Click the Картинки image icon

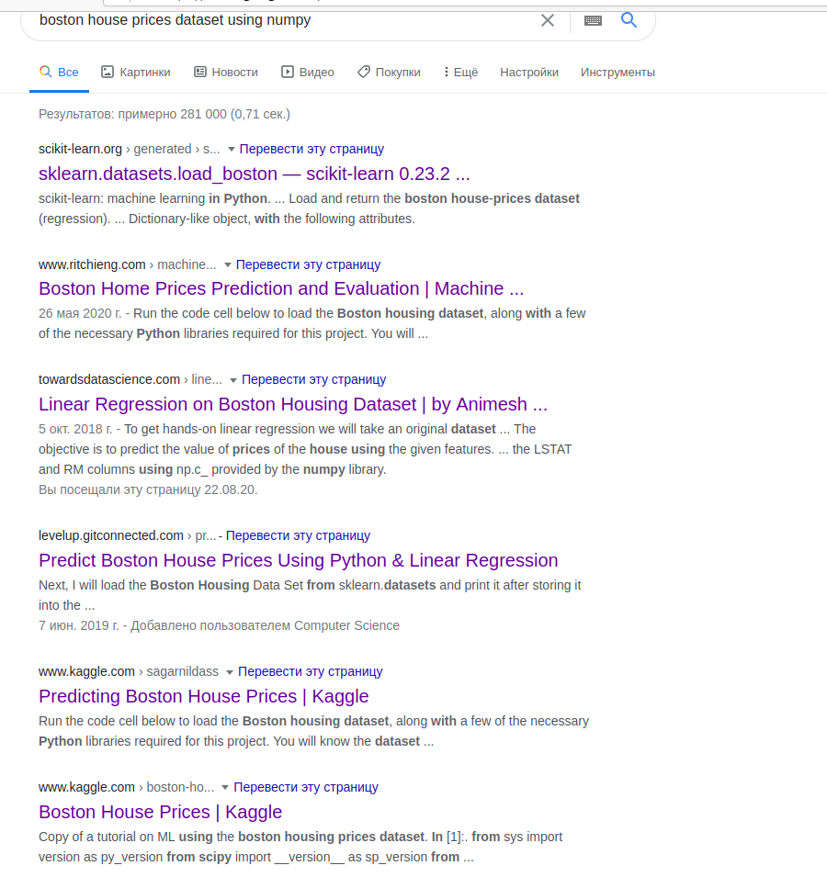pos(108,72)
